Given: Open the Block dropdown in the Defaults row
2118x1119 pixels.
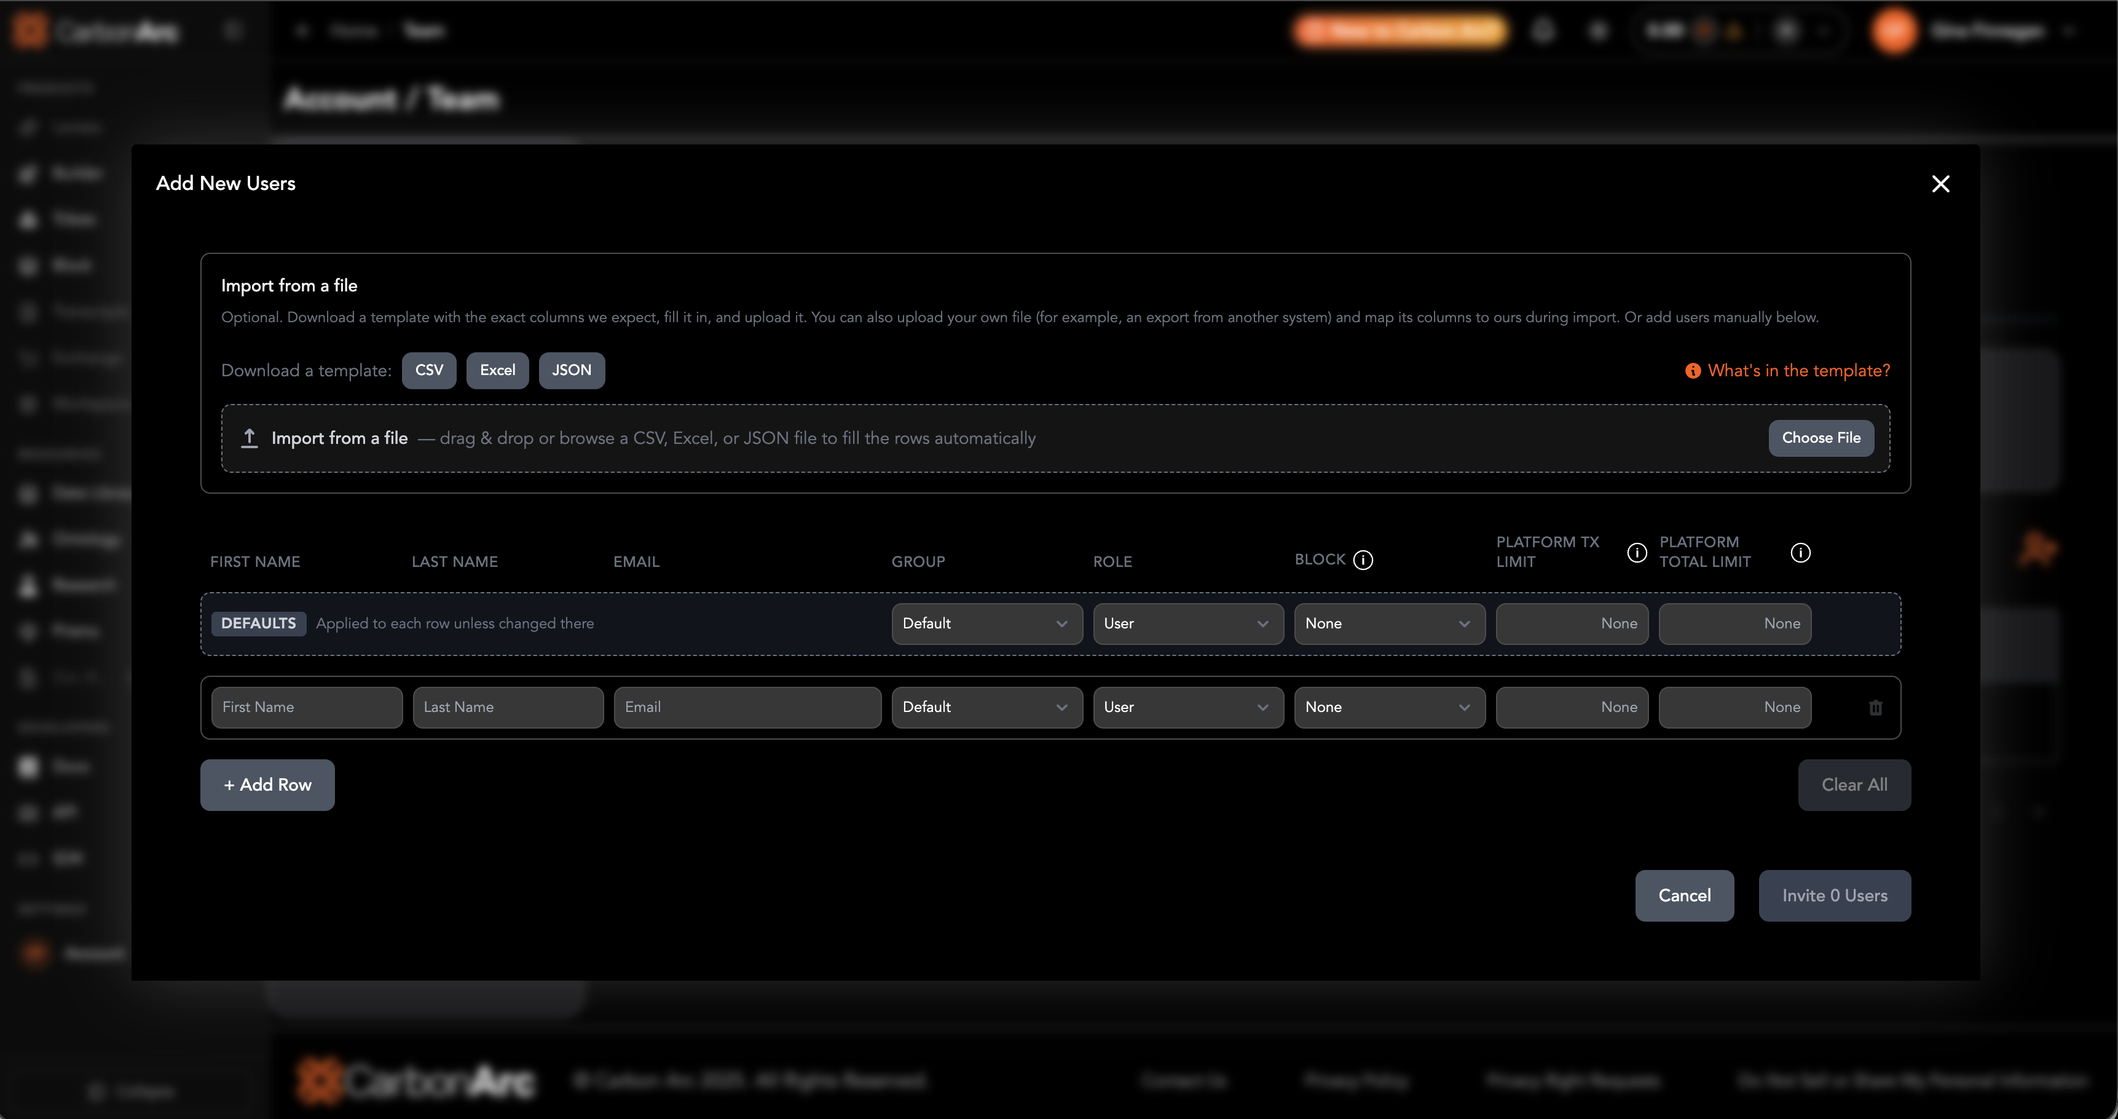Looking at the screenshot, I should pos(1390,624).
